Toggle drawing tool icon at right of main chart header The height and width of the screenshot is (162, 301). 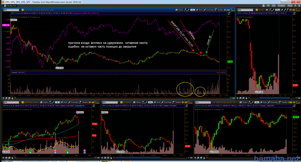(x=229, y=13)
